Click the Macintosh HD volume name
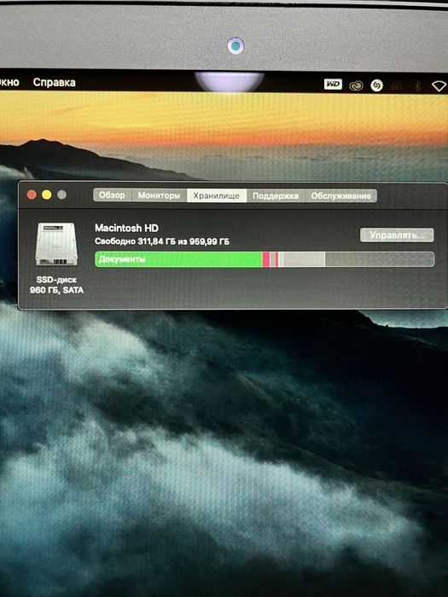This screenshot has width=448, height=597. tap(126, 228)
